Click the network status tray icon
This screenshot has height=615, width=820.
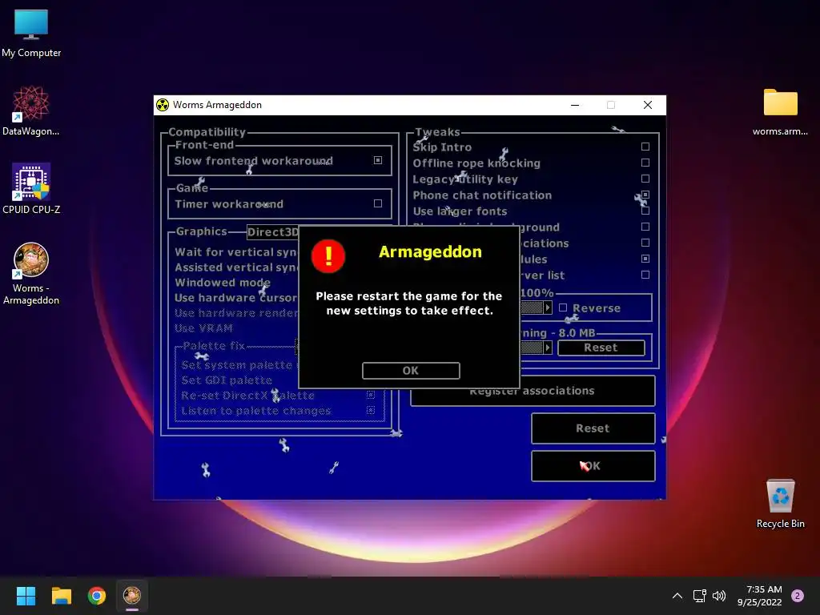[699, 596]
